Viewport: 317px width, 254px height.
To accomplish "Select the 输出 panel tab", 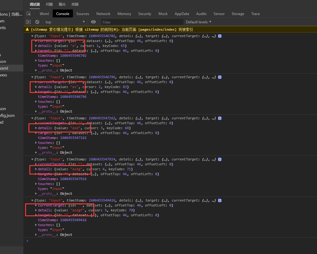I will 62,4.
